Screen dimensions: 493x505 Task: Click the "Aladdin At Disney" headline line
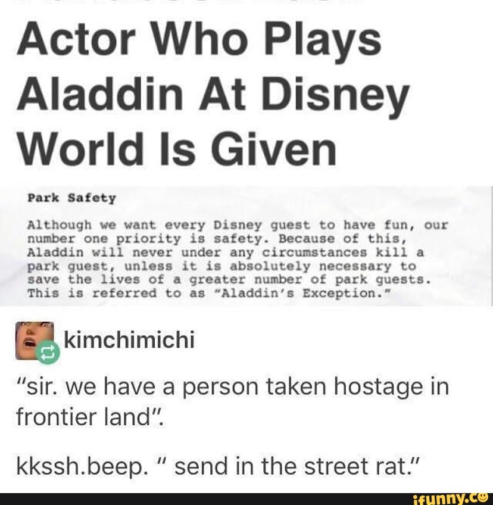(213, 95)
